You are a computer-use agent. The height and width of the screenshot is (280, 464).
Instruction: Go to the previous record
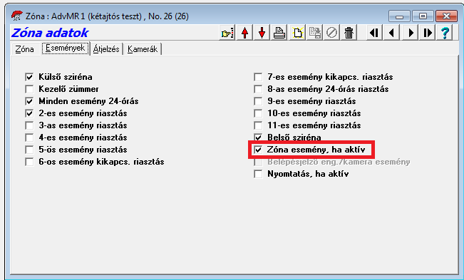click(392, 33)
